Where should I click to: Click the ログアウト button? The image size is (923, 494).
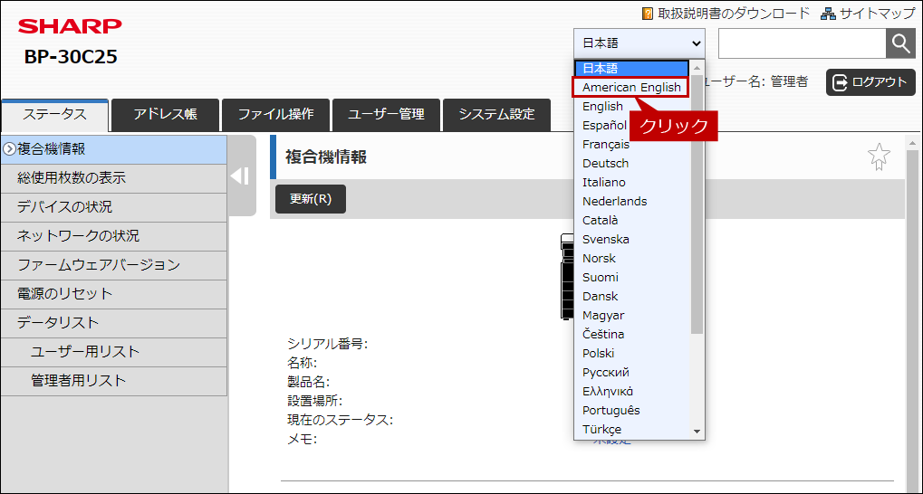coord(870,82)
